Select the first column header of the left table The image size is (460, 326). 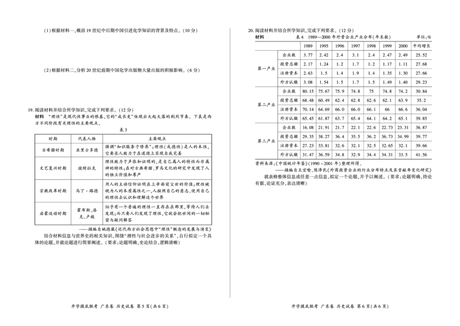tap(52, 138)
